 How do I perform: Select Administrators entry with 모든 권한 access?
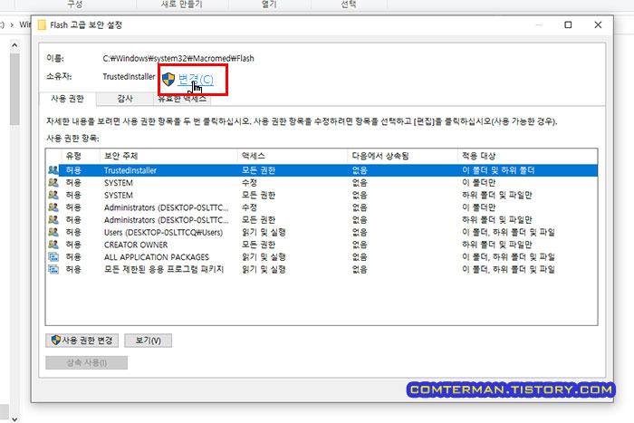coord(322,220)
